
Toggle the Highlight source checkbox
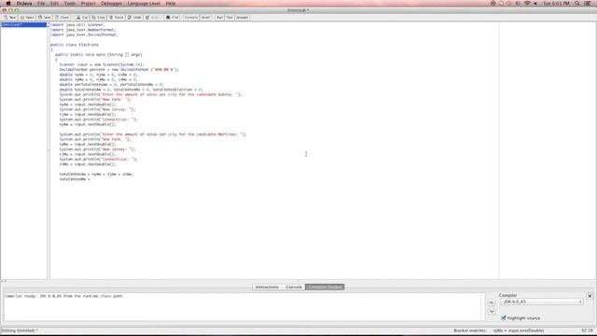click(x=504, y=317)
